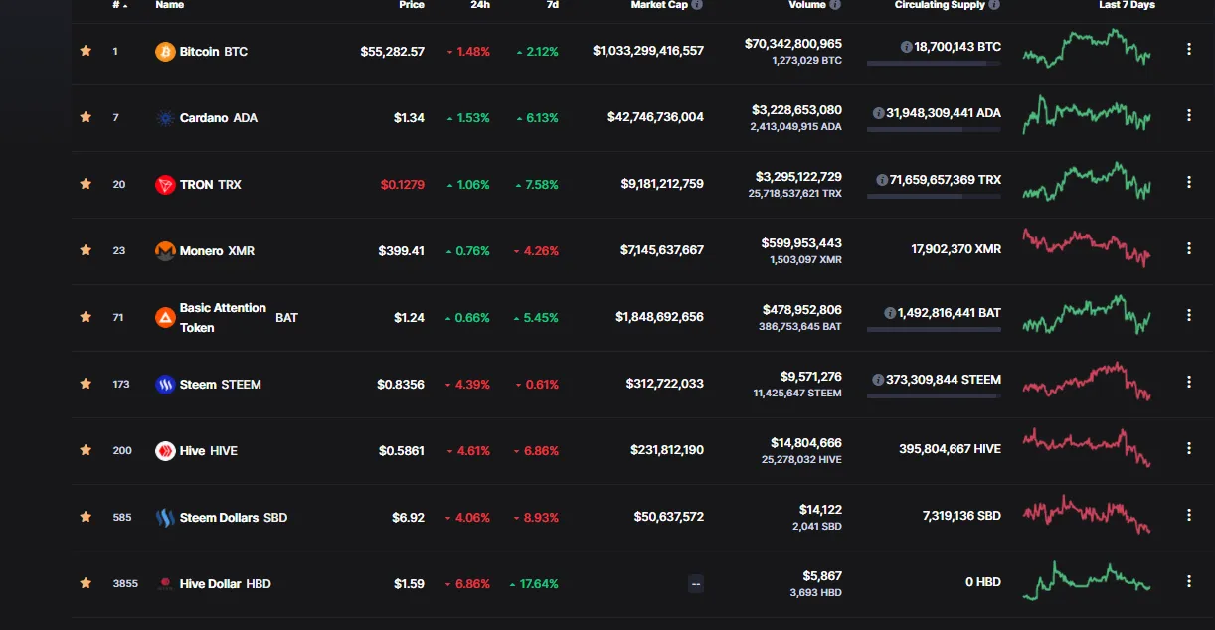Open the Hive Dollar HBD page
Viewport: 1215px width, 630px height.
pos(226,584)
